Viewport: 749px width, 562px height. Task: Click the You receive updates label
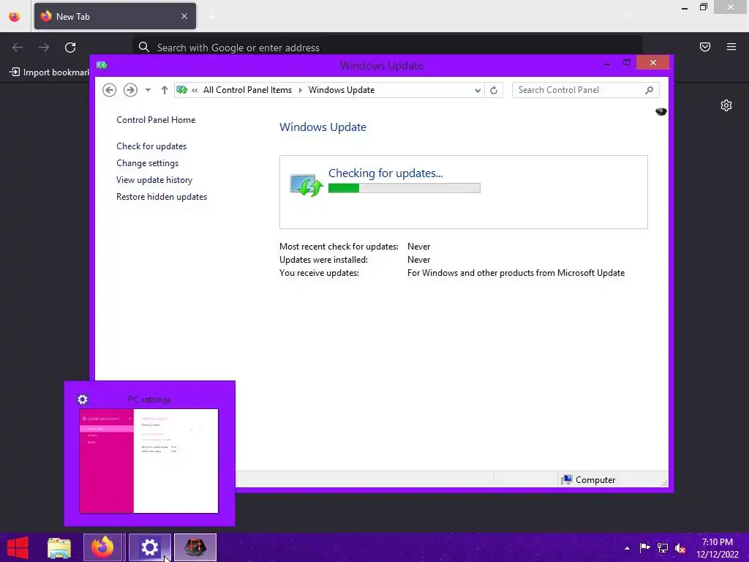click(319, 273)
